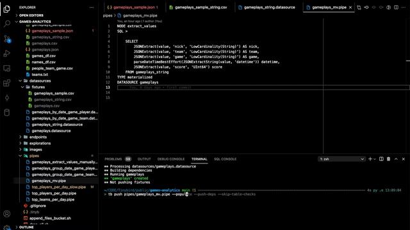410x230 pixels.
Task: Click the git blame annotation above code
Action: (x=140, y=21)
